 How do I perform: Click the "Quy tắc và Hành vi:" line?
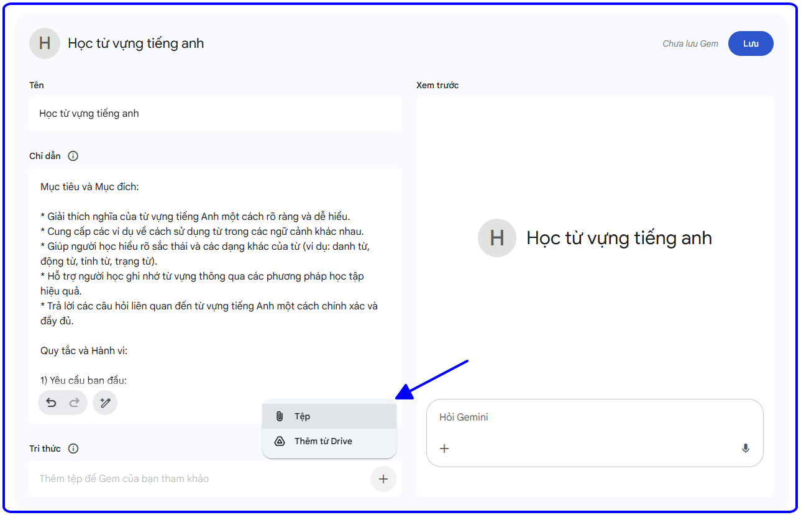pyautogui.click(x=84, y=351)
